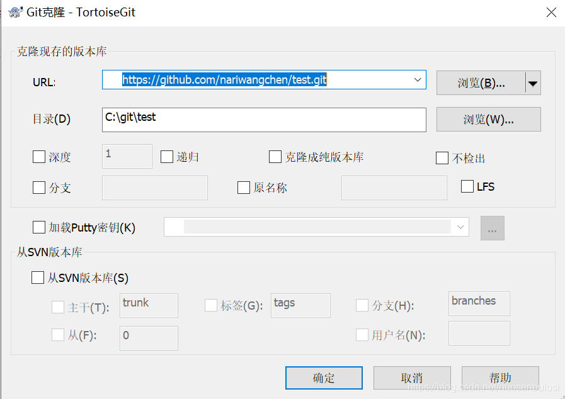Expand the arrow beside 浏览(B) button
Viewport: 565px width, 399px height.
pos(533,83)
